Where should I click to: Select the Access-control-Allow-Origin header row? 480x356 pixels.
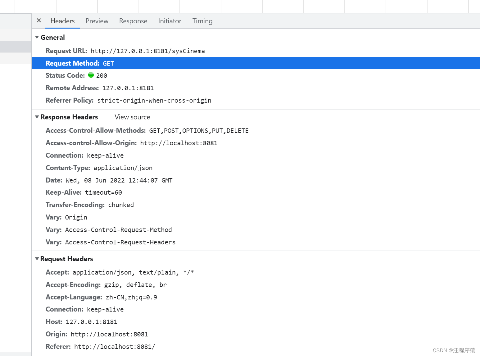(x=256, y=143)
